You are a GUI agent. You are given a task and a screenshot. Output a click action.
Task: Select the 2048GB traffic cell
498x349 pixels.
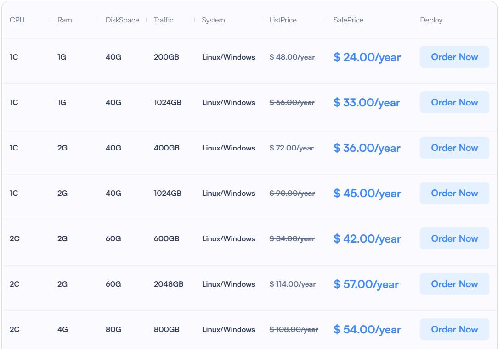tap(169, 284)
